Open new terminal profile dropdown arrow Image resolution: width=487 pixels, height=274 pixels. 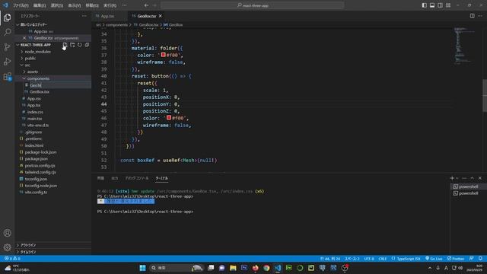[457, 178]
